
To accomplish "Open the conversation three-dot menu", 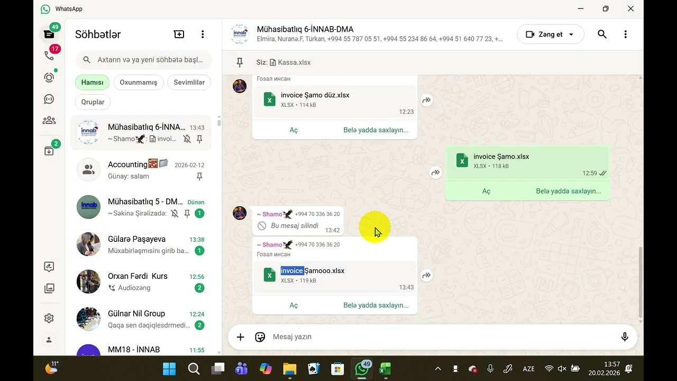I will click(x=625, y=34).
